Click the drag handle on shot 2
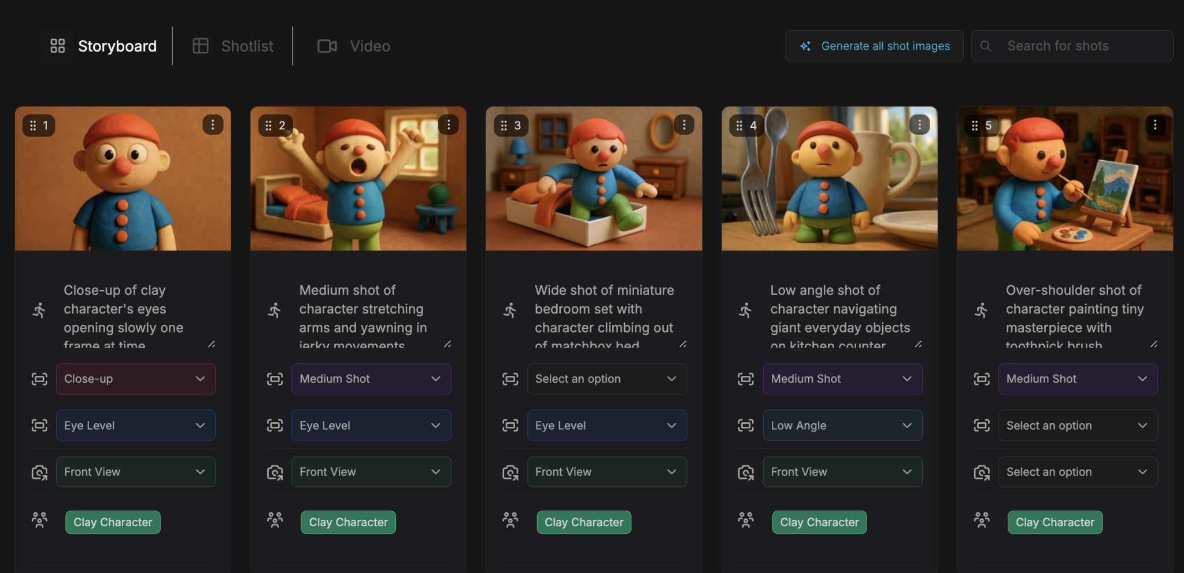Viewport: 1184px width, 573px height. pyautogui.click(x=269, y=124)
